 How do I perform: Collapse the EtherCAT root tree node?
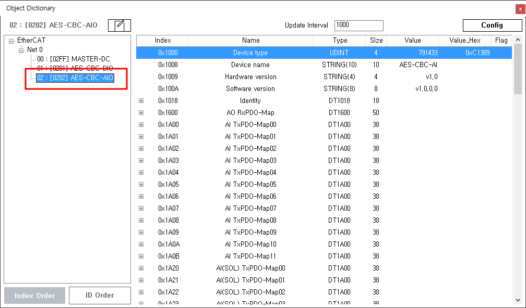[x=11, y=41]
